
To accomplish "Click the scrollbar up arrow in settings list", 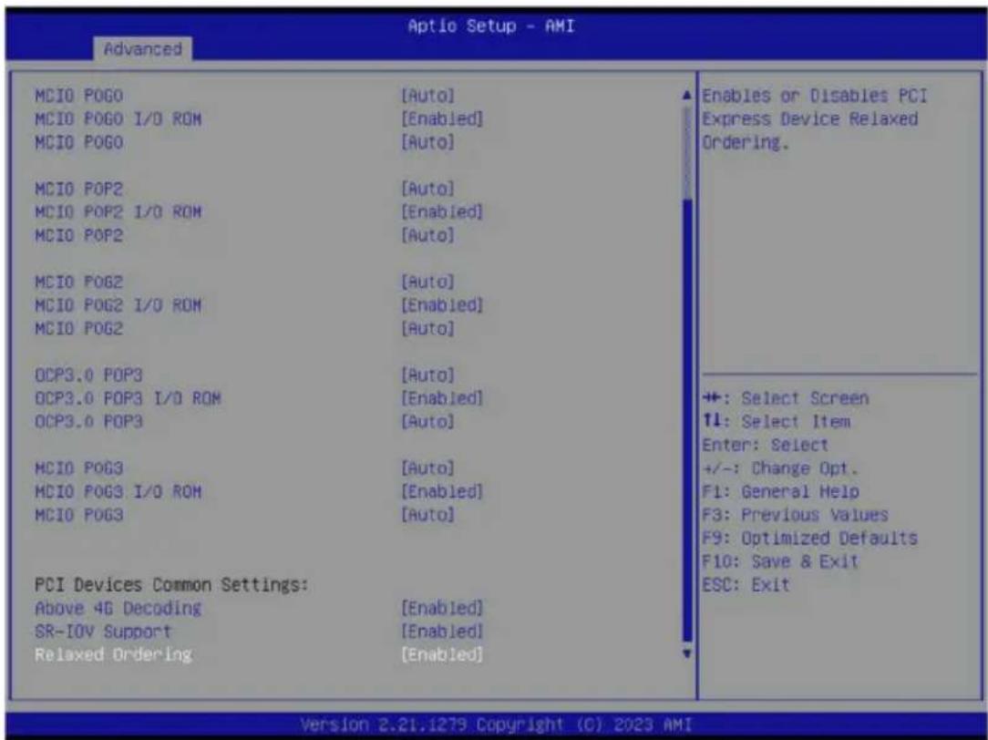I will [687, 96].
